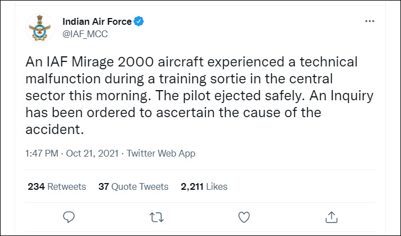The image size is (401, 236).
Task: Like the Mirage 2000 tweet
Action: 244,216
